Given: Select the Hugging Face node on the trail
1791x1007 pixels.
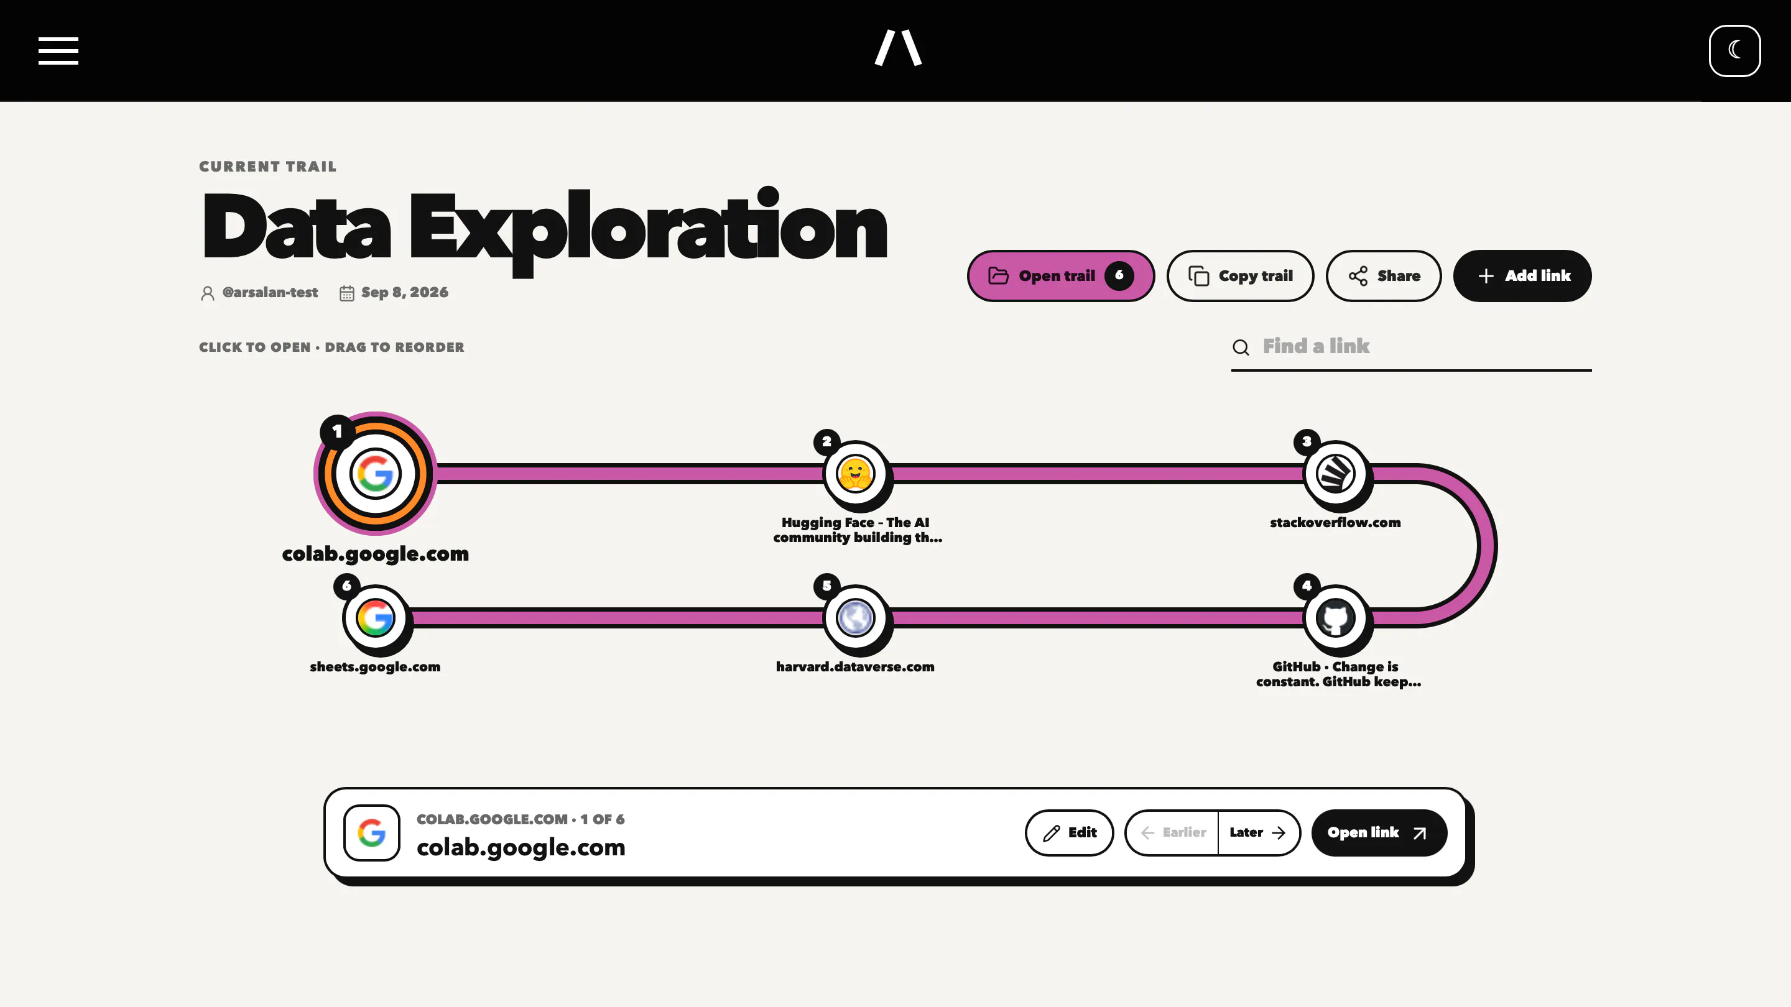Looking at the screenshot, I should point(854,474).
